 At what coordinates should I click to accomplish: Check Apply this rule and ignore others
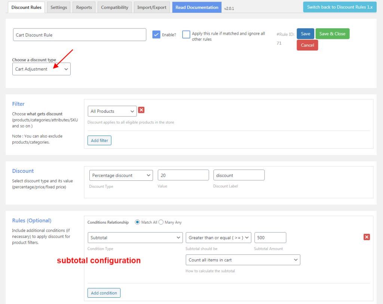point(186,34)
